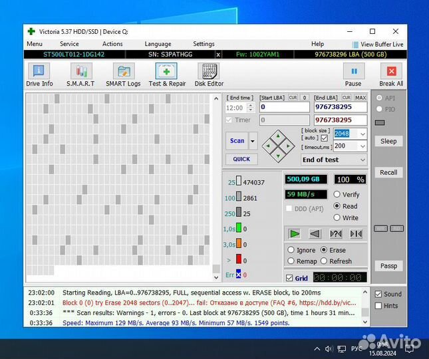This screenshot has height=359, width=429.
Task: Select the Verify radio button
Action: click(337, 194)
